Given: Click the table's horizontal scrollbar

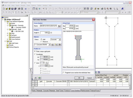Looking at the screenshot, I should [75, 88].
